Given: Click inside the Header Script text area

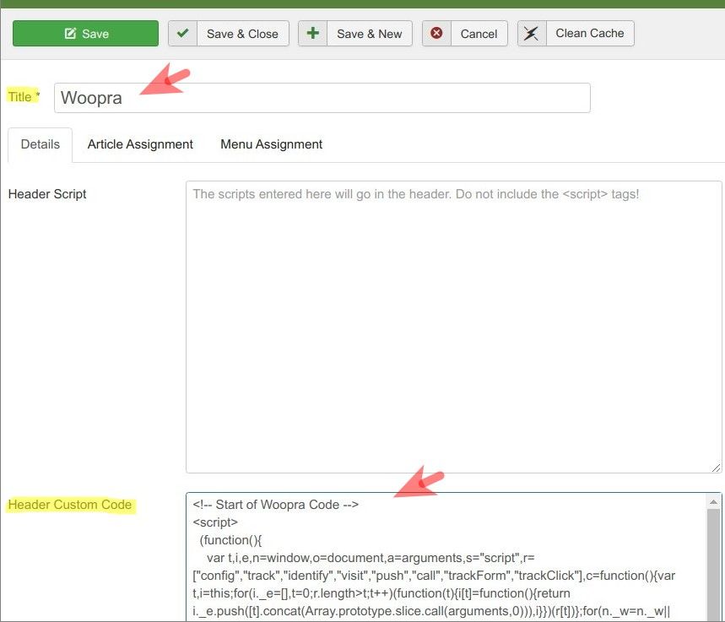Looking at the screenshot, I should (x=453, y=327).
